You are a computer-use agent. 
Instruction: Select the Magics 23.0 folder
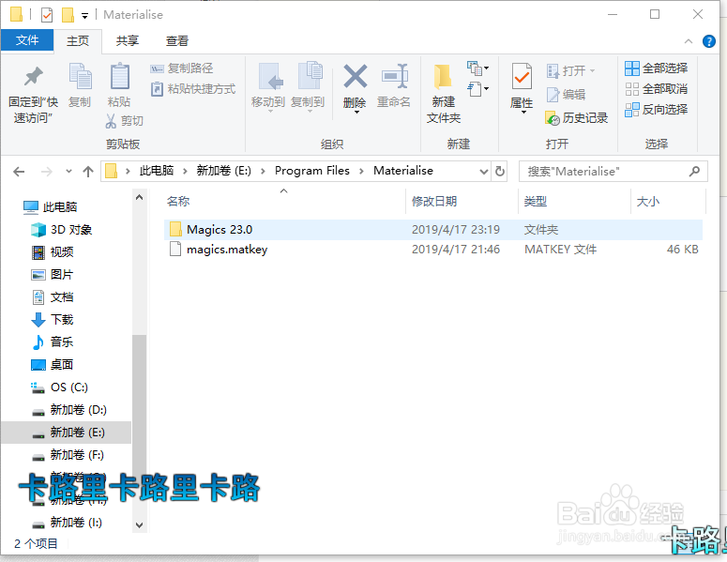click(x=433, y=230)
